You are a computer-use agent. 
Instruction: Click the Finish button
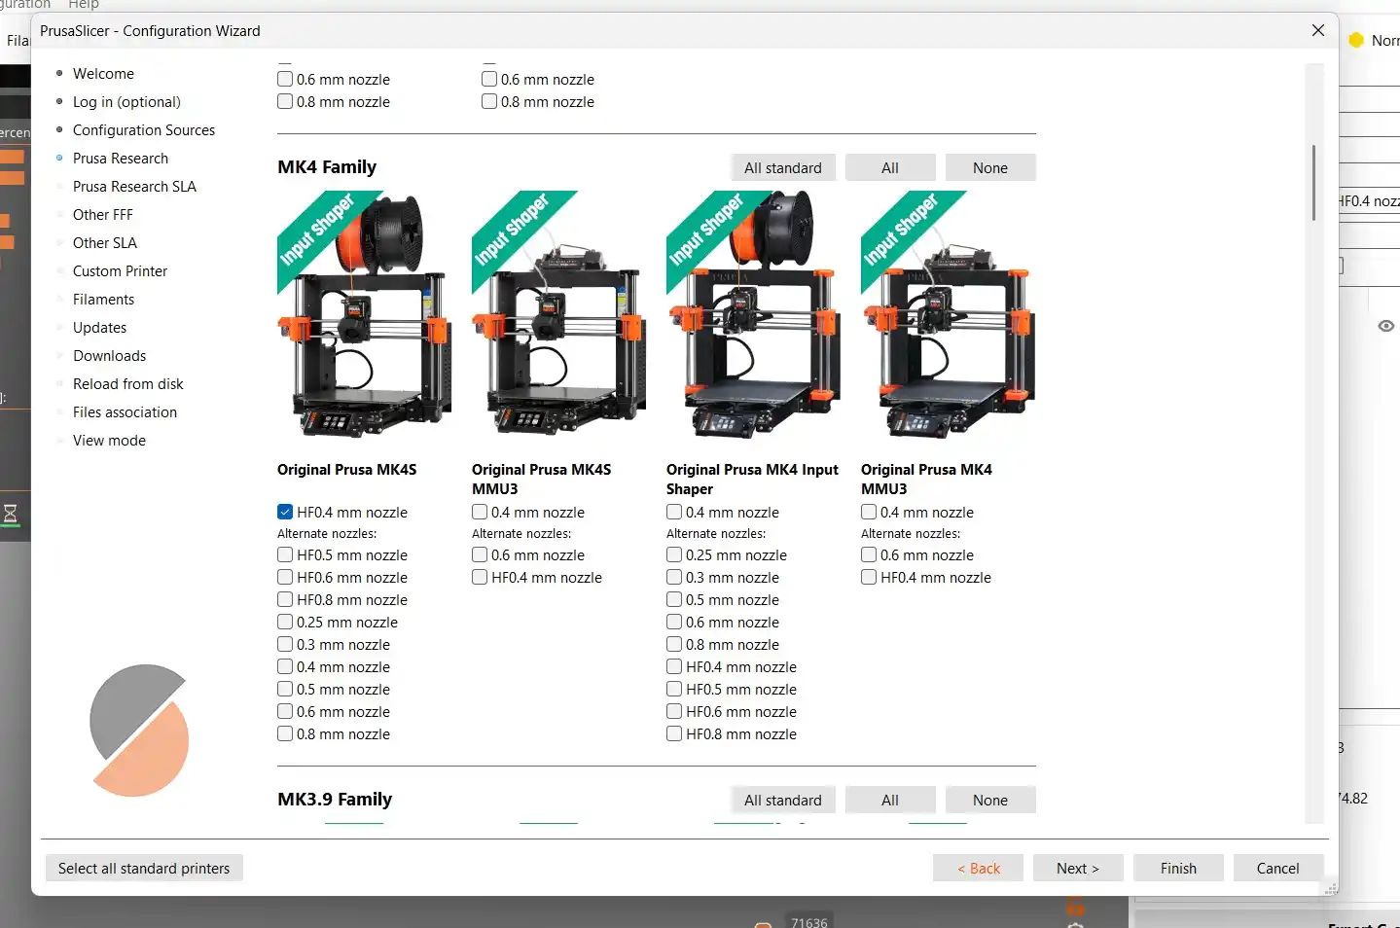click(x=1178, y=868)
